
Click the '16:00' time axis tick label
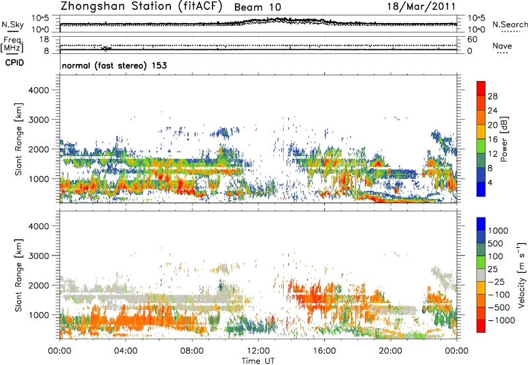pyautogui.click(x=324, y=351)
